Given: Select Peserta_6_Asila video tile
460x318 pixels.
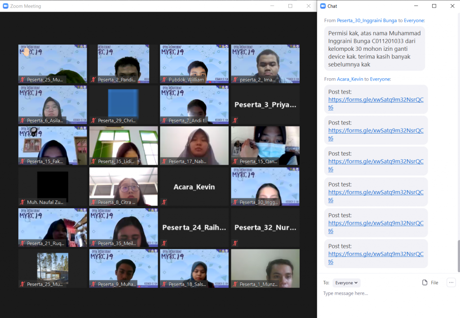Looking at the screenshot, I should pyautogui.click(x=53, y=104).
